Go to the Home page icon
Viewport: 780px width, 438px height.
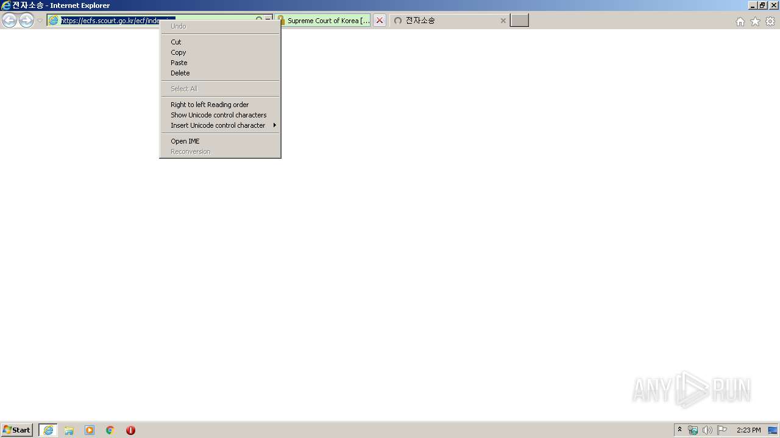(x=740, y=21)
